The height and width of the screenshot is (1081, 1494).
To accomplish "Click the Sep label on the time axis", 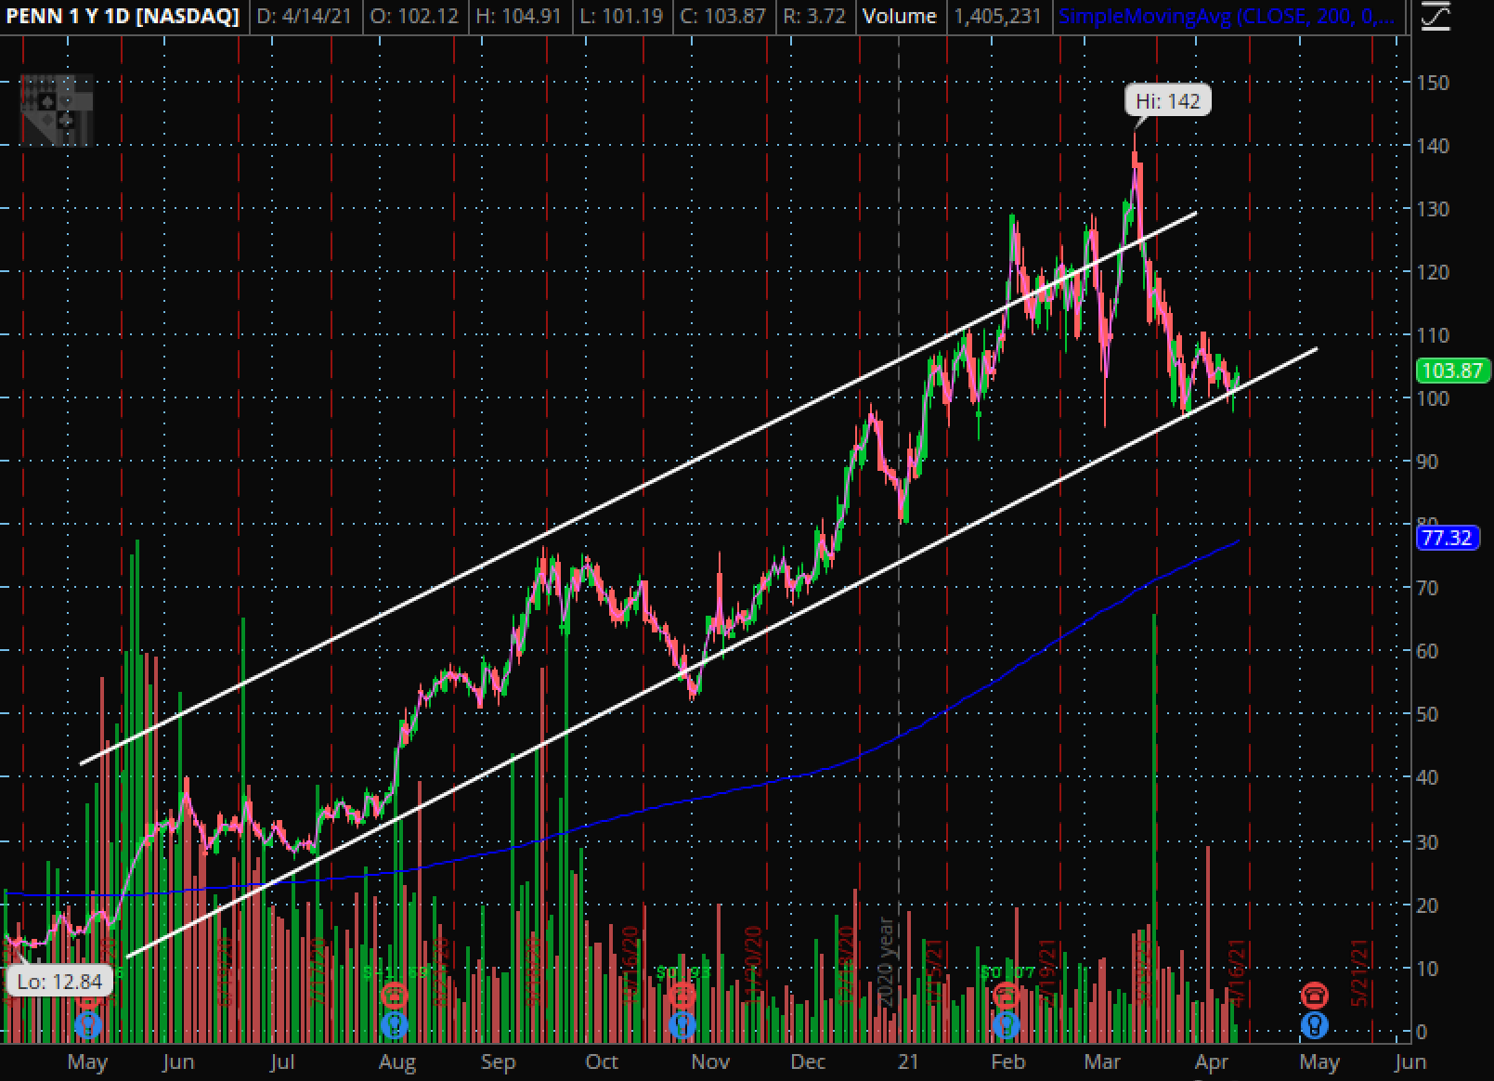I will (498, 1061).
